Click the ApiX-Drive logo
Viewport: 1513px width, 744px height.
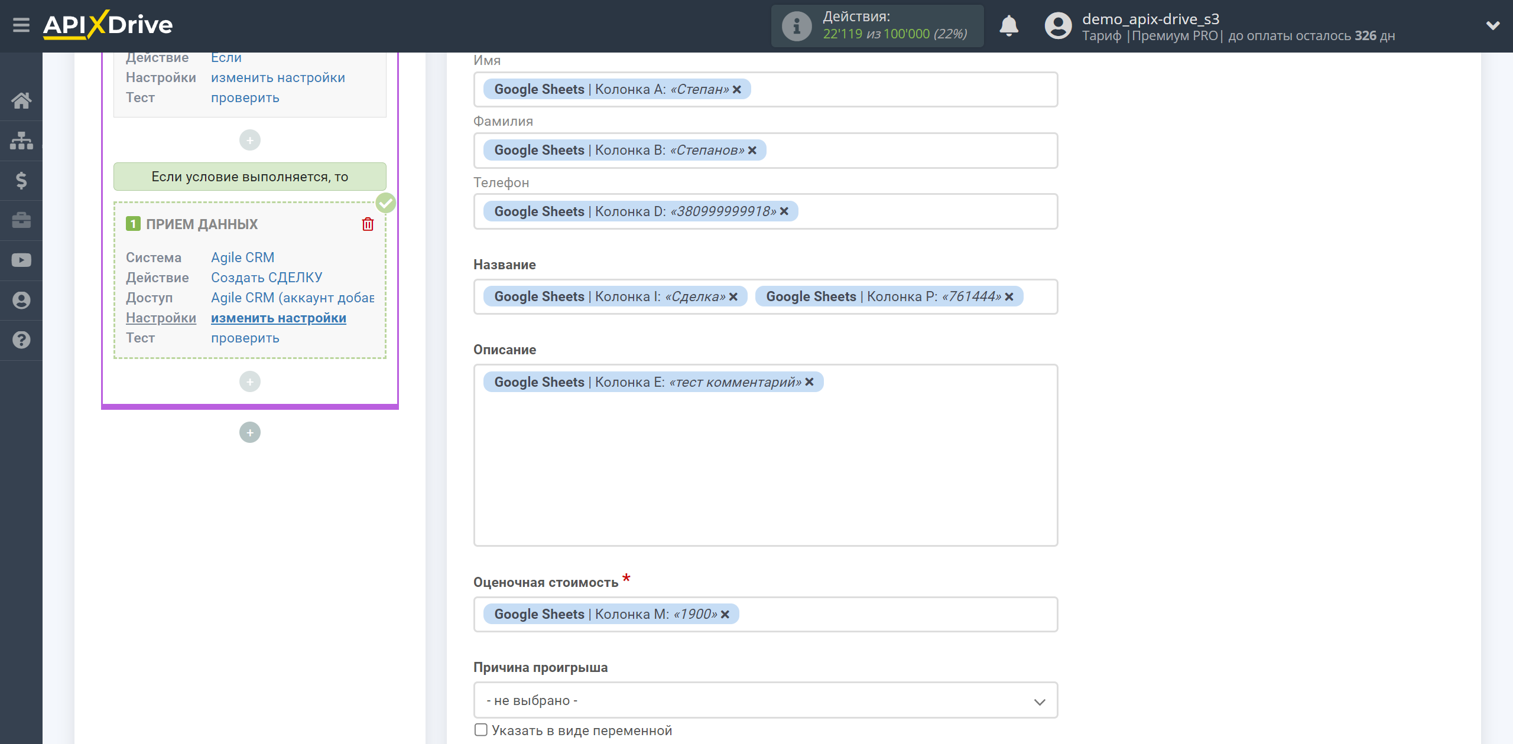point(108,25)
